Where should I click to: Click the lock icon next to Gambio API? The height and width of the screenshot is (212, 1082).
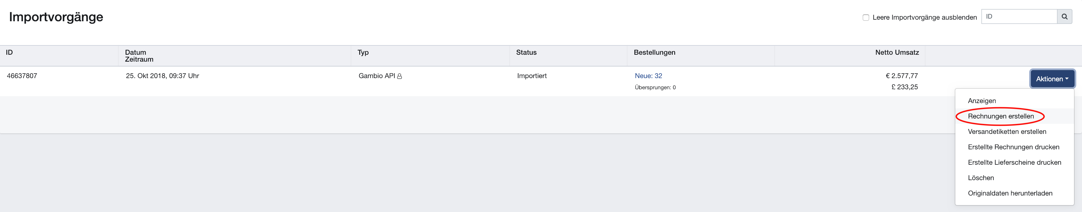tap(399, 76)
